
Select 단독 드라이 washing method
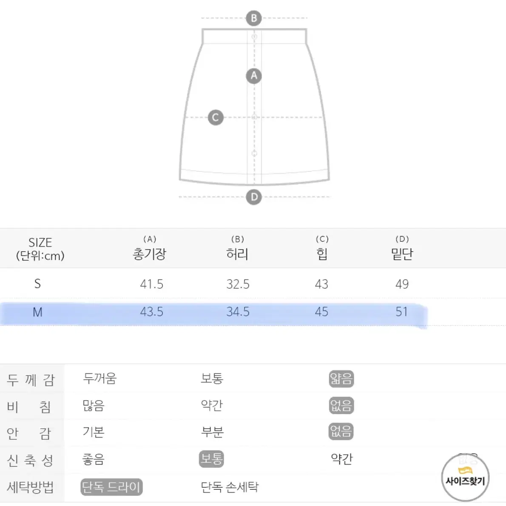[x=111, y=487]
